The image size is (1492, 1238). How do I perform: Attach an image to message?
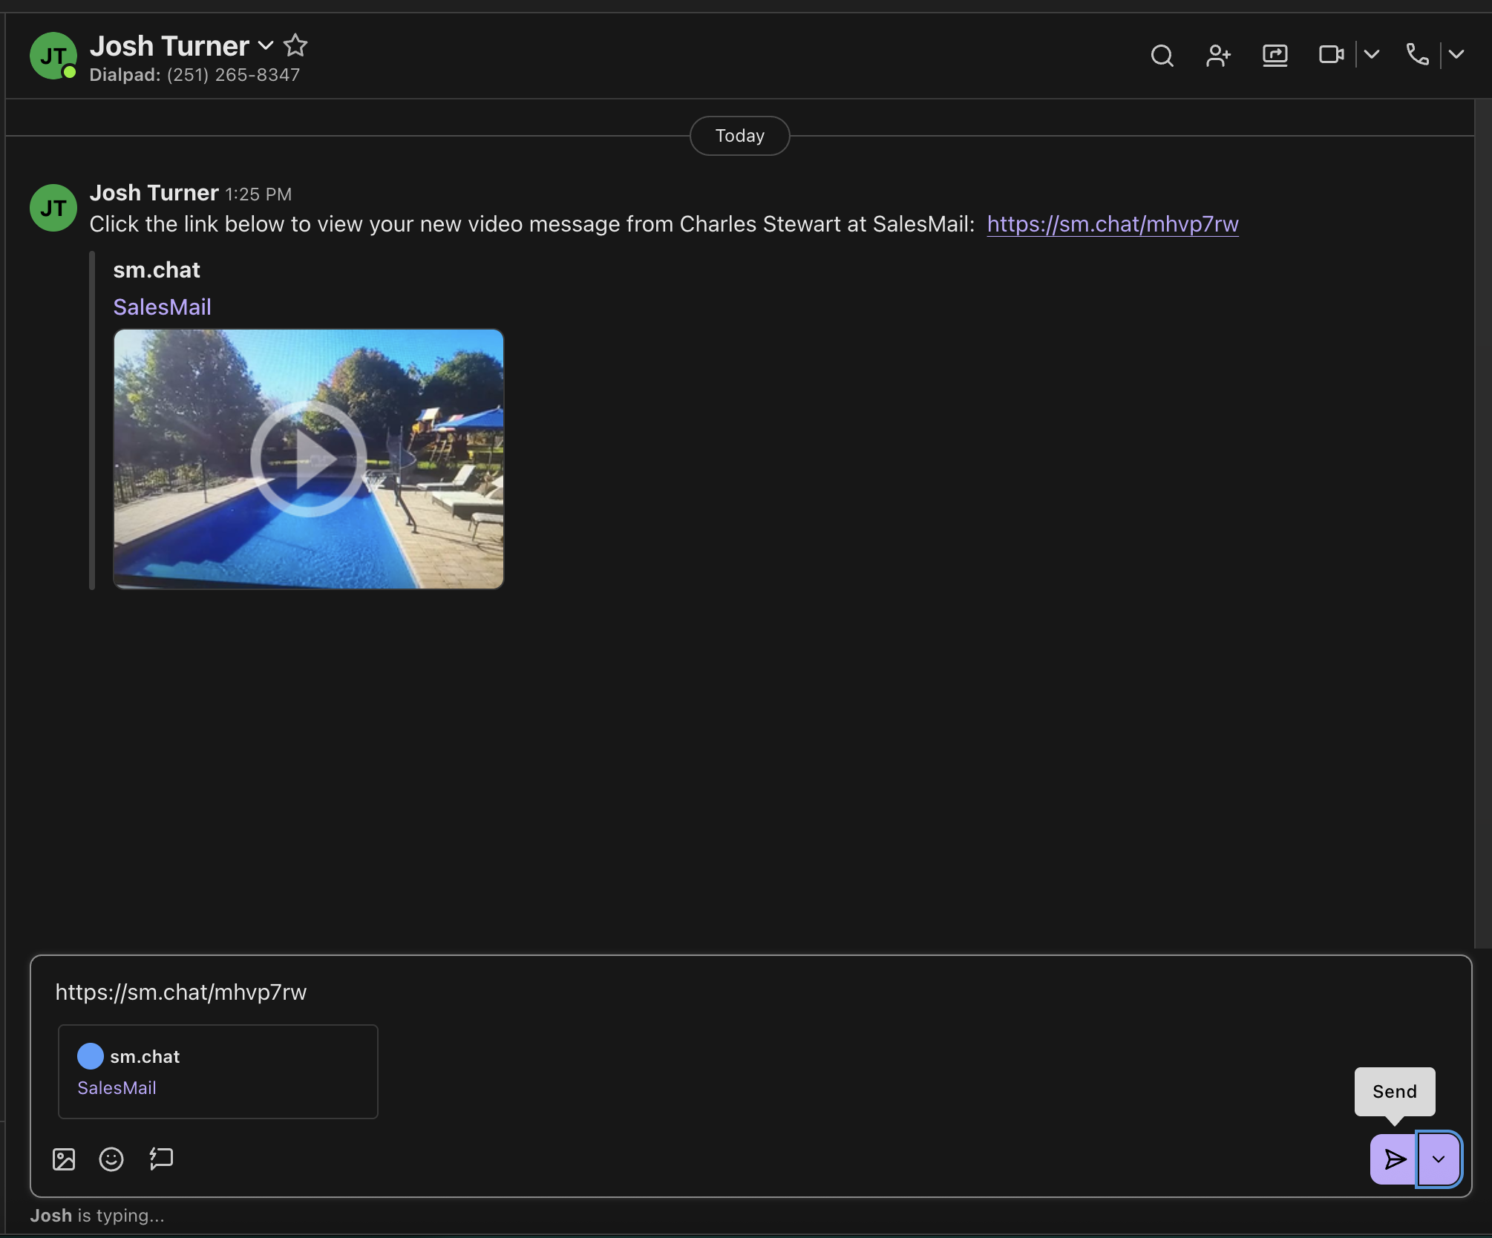(x=64, y=1159)
